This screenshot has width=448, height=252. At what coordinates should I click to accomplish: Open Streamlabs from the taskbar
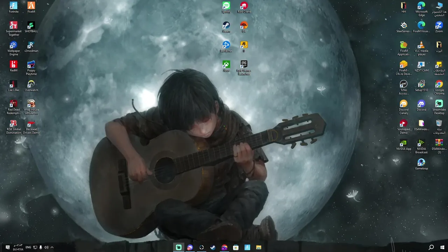(179, 247)
